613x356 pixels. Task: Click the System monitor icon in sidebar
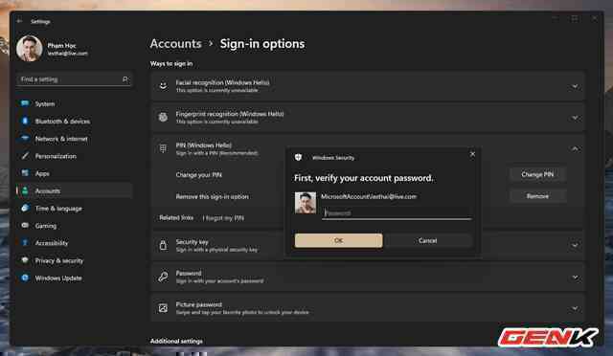coord(25,103)
